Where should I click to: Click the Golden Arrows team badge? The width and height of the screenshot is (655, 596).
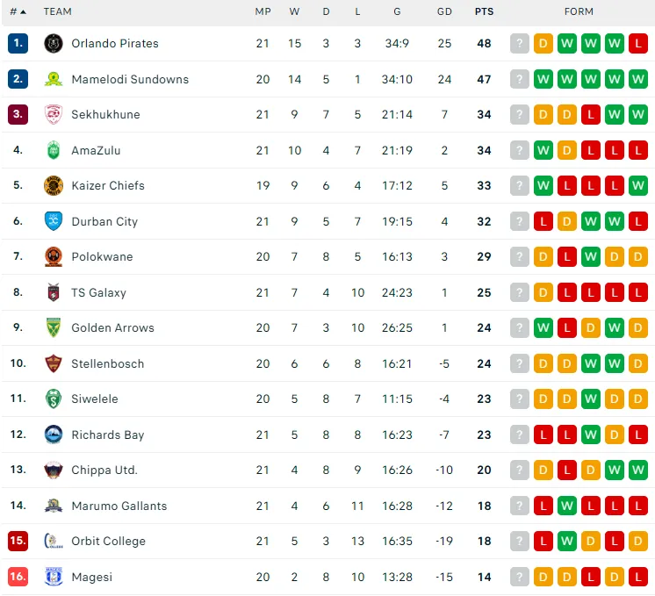pos(54,327)
